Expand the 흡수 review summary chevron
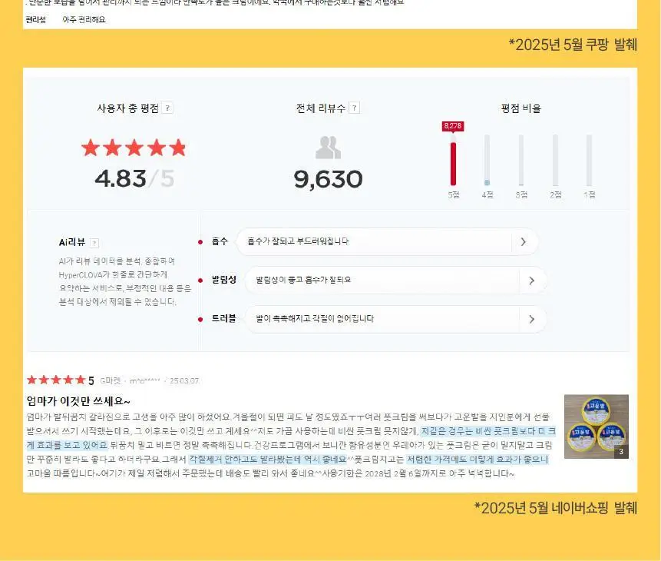 click(523, 242)
